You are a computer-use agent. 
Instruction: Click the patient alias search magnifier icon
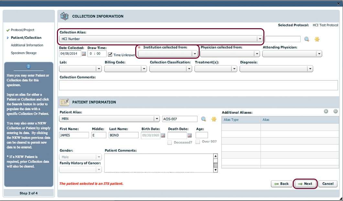click(x=204, y=119)
